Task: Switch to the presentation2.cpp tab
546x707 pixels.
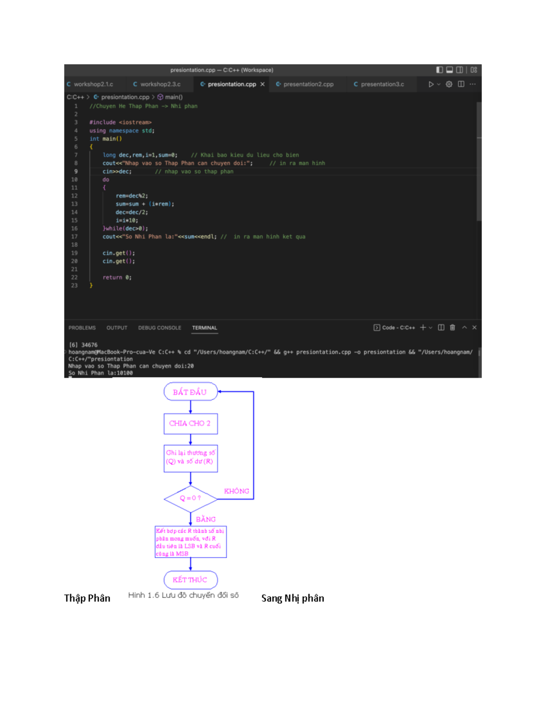Action: pos(308,84)
